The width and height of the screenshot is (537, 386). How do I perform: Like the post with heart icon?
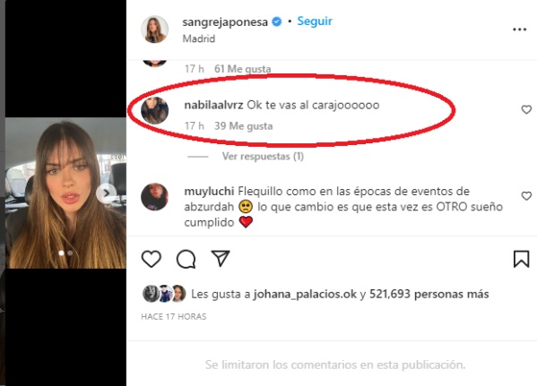(x=152, y=259)
